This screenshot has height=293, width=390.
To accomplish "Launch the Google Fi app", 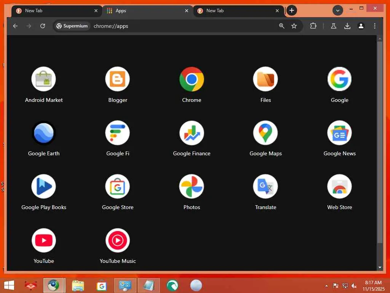I will (118, 133).
